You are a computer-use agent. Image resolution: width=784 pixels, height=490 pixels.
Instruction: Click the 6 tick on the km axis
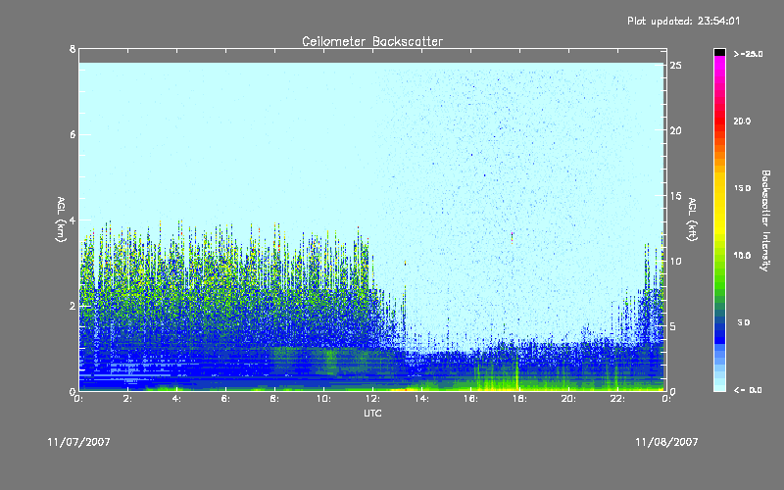click(x=73, y=134)
